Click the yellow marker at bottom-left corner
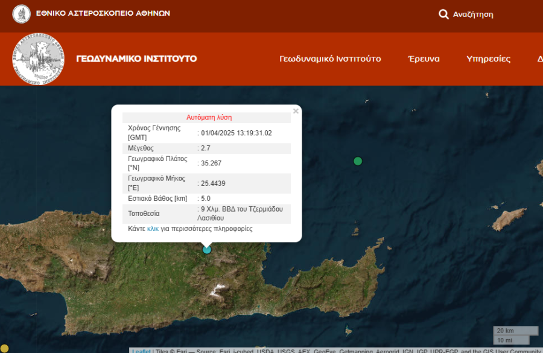Viewport: 543px width, 353px height. point(4,348)
